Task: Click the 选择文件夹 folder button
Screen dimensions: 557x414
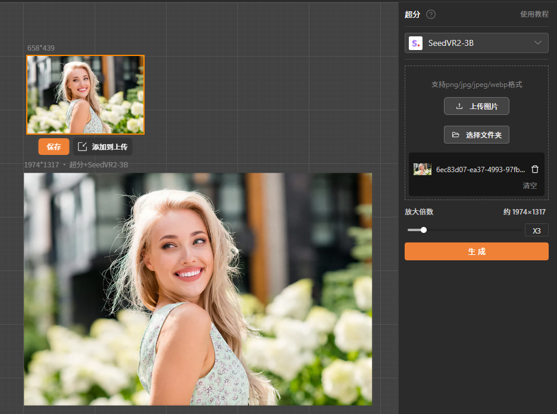Action: pos(476,135)
